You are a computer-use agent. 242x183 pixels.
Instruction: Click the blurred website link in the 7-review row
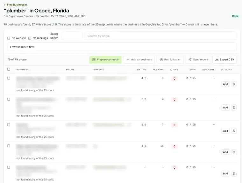pos(109,125)
